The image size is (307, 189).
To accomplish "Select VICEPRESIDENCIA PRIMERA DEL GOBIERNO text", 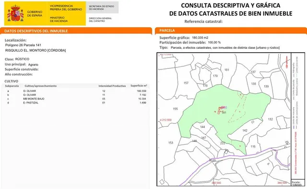I will (66, 8).
